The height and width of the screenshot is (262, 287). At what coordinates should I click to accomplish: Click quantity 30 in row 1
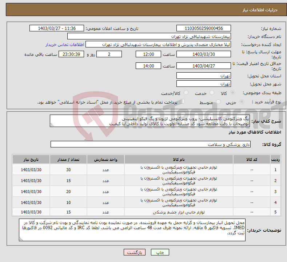[68, 170]
